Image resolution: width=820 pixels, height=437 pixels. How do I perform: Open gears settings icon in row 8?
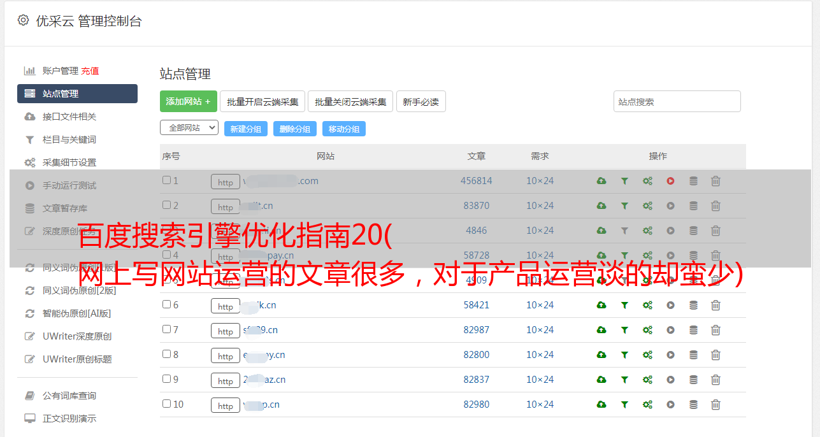click(x=647, y=355)
